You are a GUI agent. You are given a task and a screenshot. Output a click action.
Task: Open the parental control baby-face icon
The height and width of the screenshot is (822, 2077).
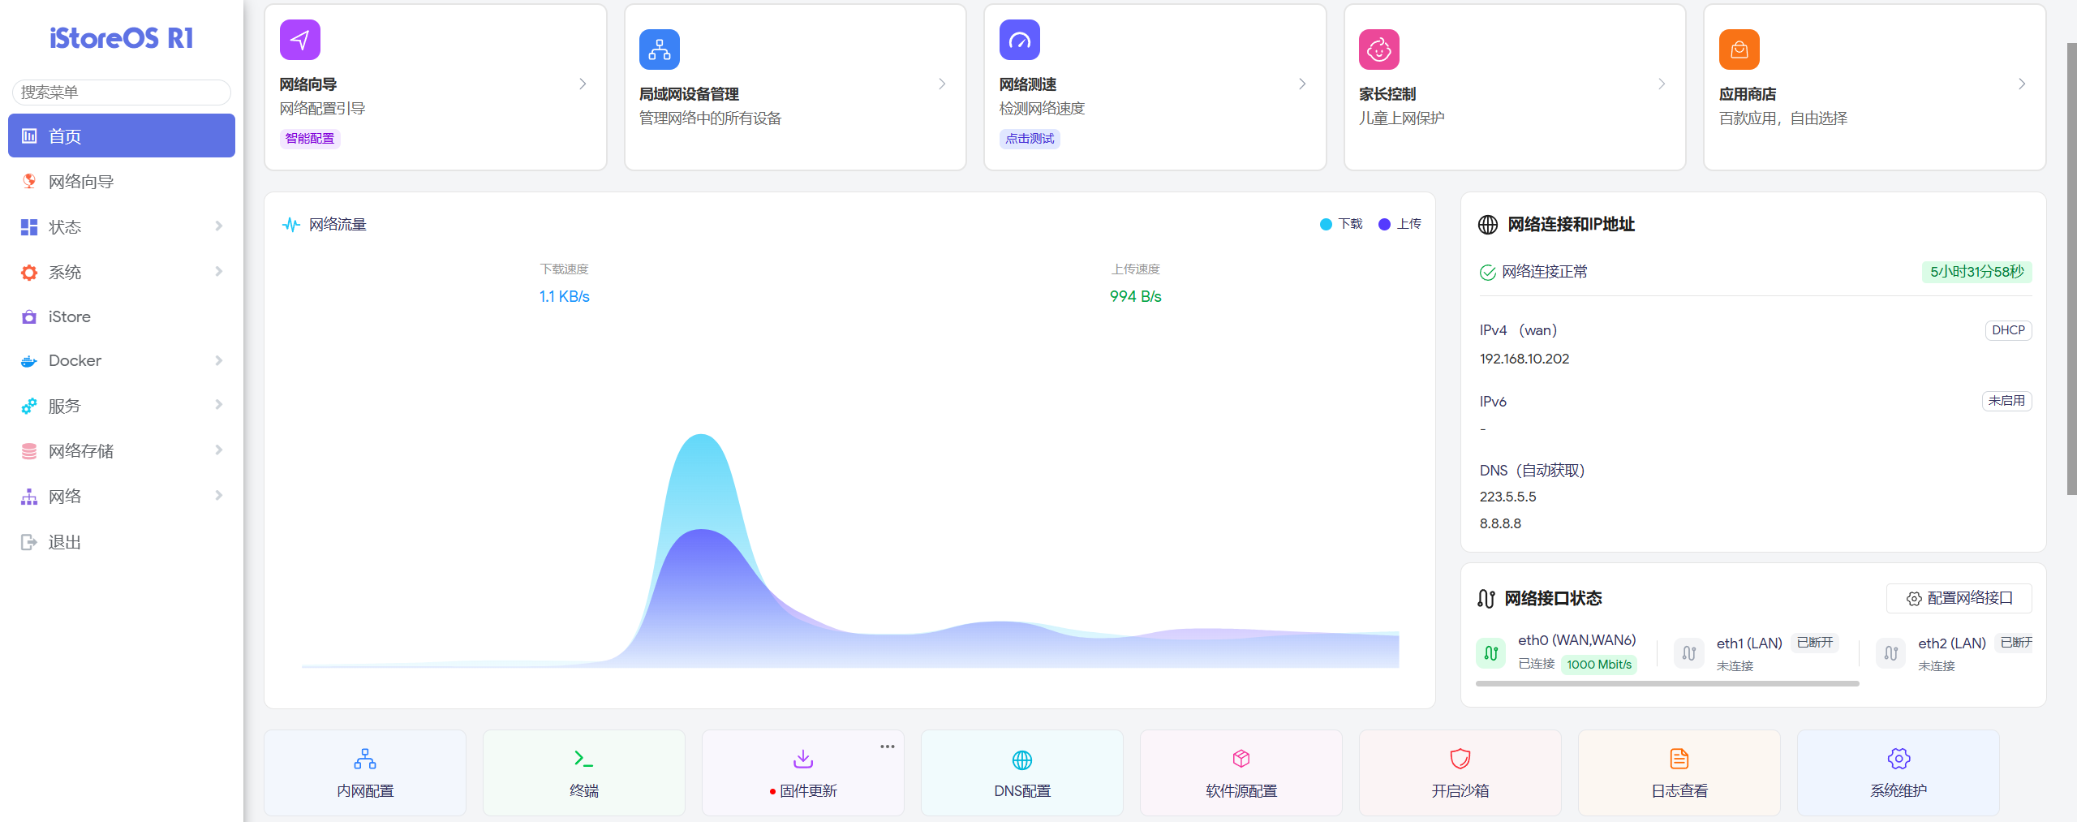(x=1378, y=49)
